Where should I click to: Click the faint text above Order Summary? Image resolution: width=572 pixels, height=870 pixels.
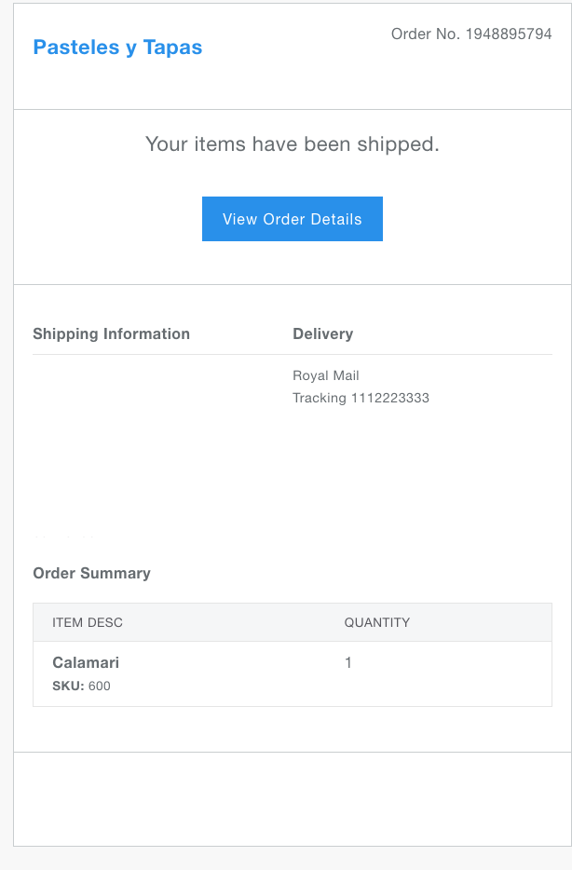(x=63, y=538)
